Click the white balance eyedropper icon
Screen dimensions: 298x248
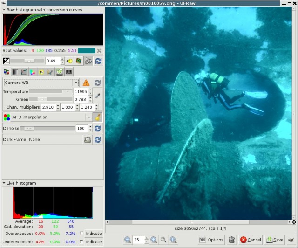point(98,96)
